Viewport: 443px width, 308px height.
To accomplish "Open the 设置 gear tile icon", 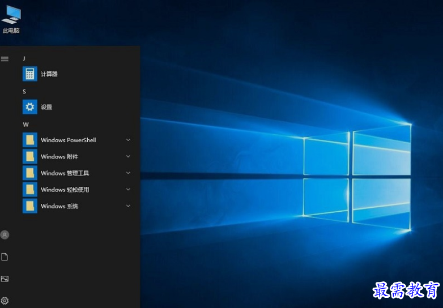I will tap(30, 107).
